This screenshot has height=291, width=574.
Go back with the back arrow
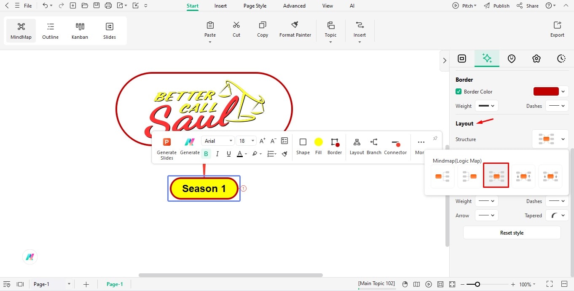coord(7,6)
